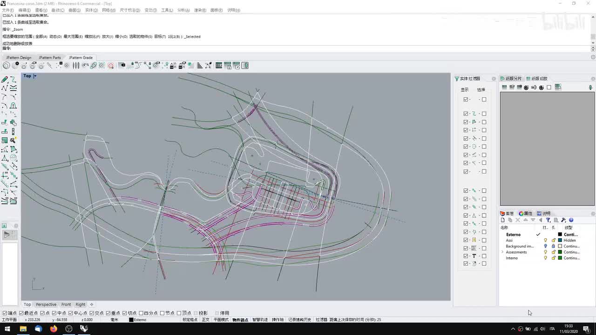
Task: Switch to the 属性 properties tab
Action: click(x=526, y=214)
